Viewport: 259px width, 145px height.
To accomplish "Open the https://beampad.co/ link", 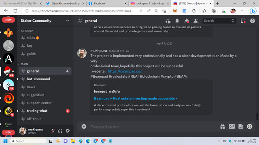I will click(125, 71).
